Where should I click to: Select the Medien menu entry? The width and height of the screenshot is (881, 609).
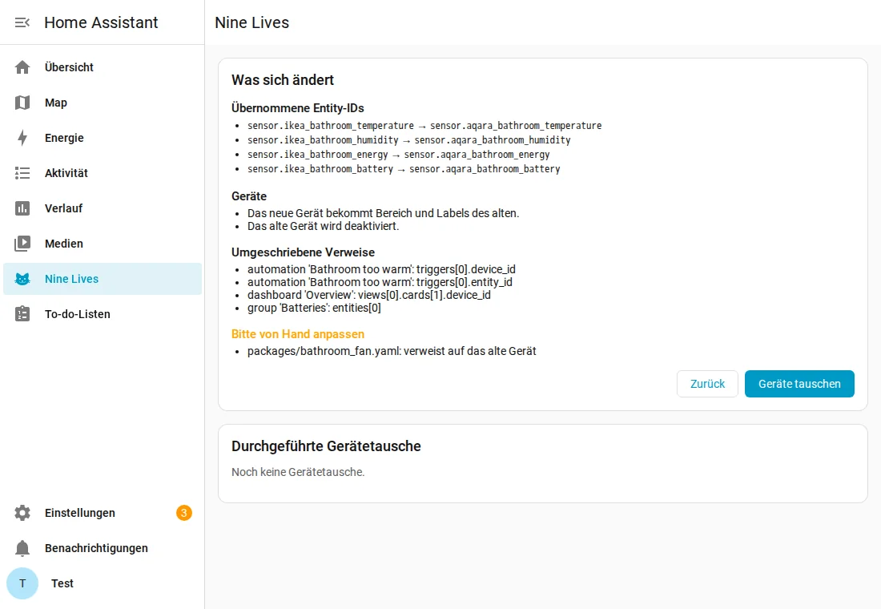[103, 244]
